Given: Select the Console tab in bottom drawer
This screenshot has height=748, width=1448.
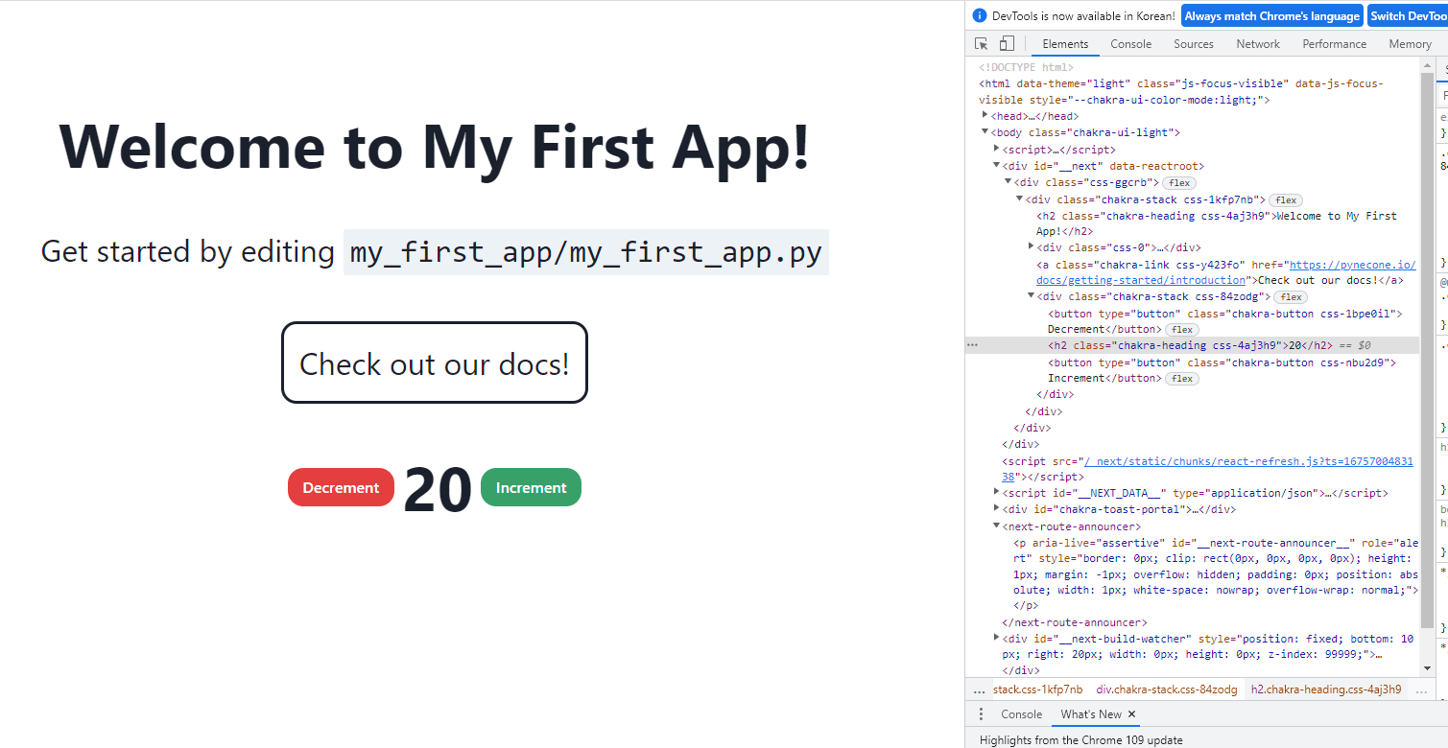Looking at the screenshot, I should pos(1022,714).
